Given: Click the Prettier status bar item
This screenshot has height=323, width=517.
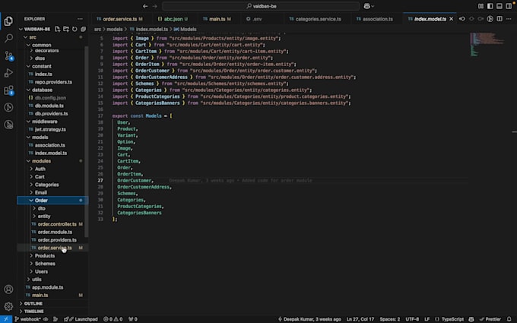Looking at the screenshot, I should (x=490, y=319).
